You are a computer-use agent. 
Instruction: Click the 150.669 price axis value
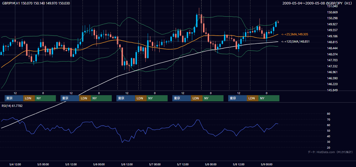tap(332, 12)
